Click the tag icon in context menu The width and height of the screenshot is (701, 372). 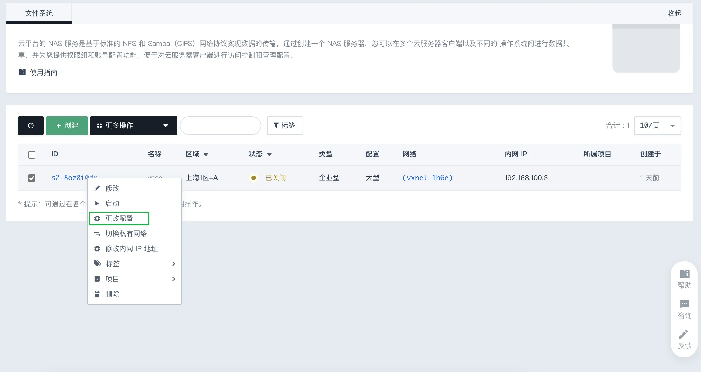click(97, 264)
